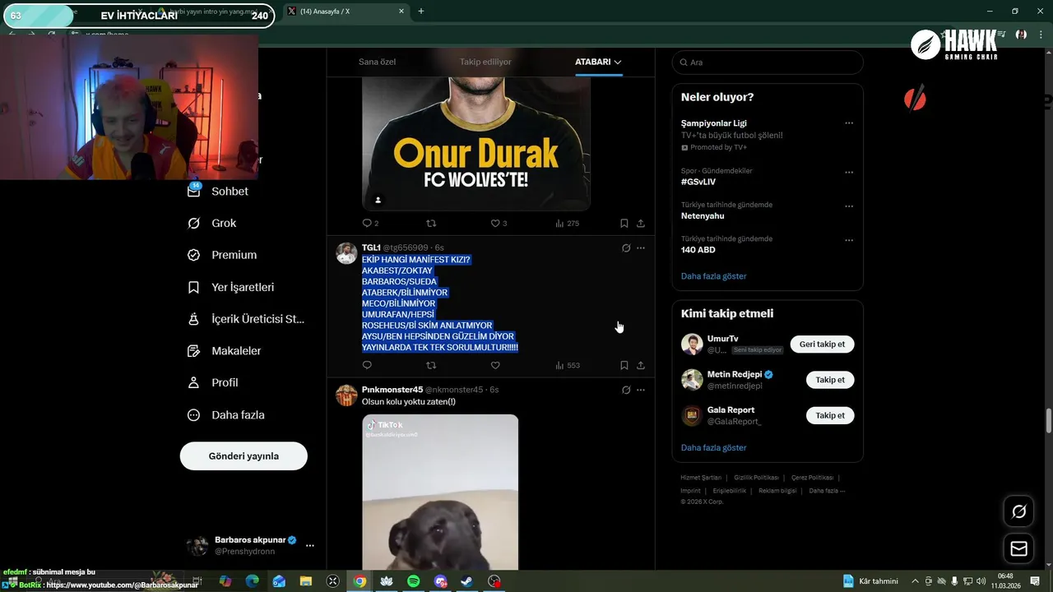Follow Metin Redjepi with Takip et
1053x592 pixels.
click(830, 380)
